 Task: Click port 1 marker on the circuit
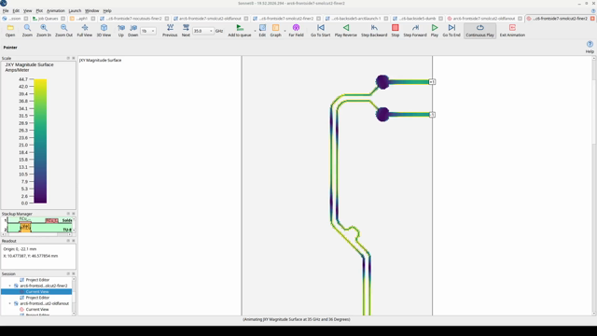[432, 82]
